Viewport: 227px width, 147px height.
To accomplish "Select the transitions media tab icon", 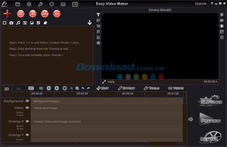I will [25, 23].
